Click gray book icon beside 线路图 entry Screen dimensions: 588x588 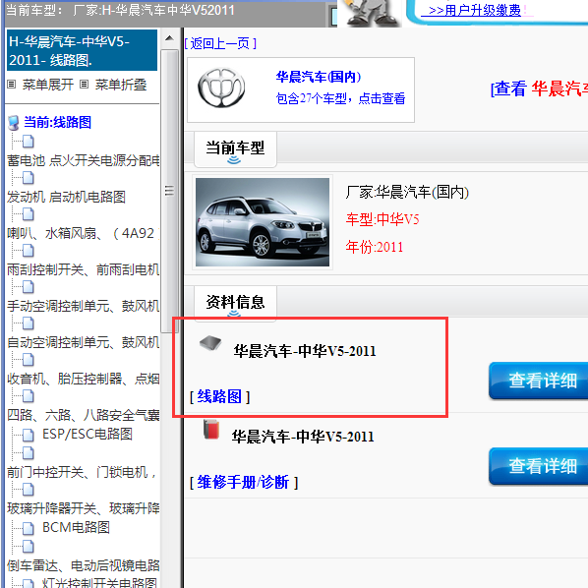210,342
